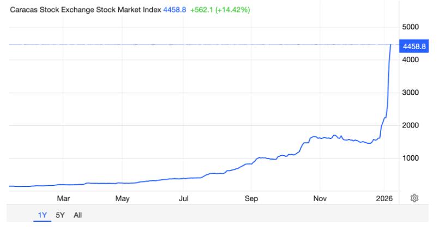The height and width of the screenshot is (230, 445).
Task: Click the 5000 price axis label
Action: [x=411, y=27]
